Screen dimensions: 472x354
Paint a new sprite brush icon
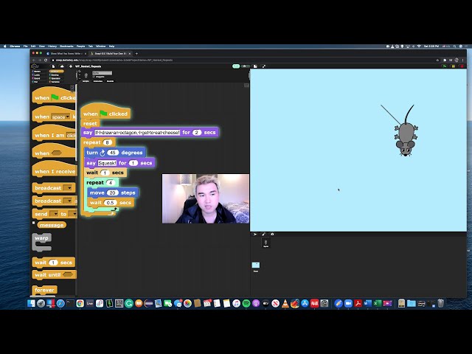pyautogui.click(x=264, y=235)
